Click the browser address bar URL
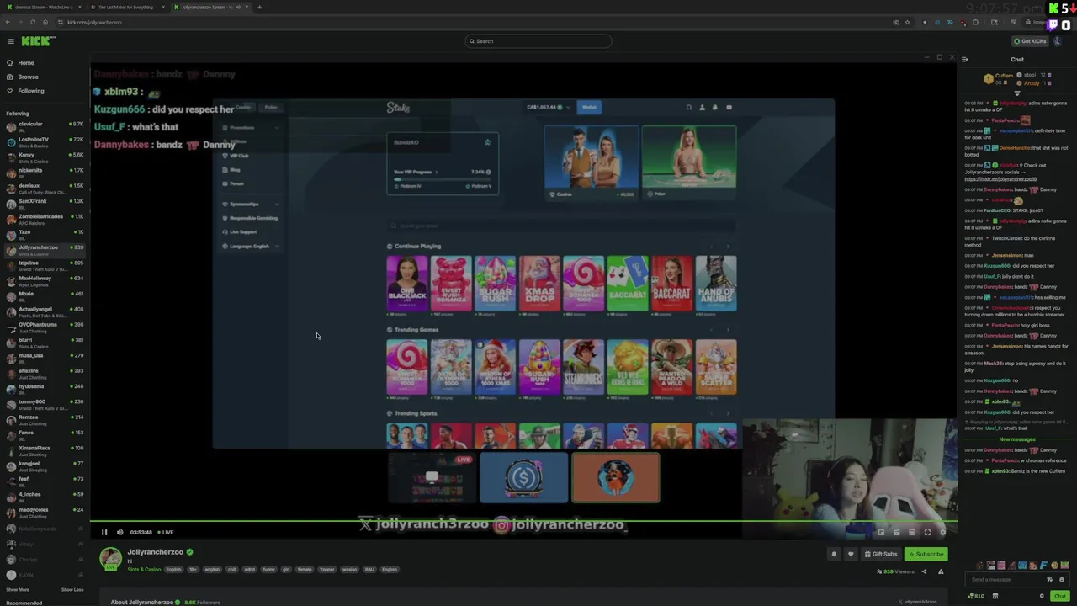The image size is (1077, 606). pyautogui.click(x=94, y=22)
